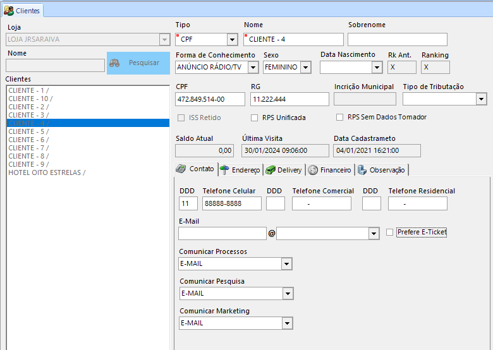The width and height of the screenshot is (493, 350).
Task: Click the binoculars icon on Pesquisar
Action: (114, 63)
